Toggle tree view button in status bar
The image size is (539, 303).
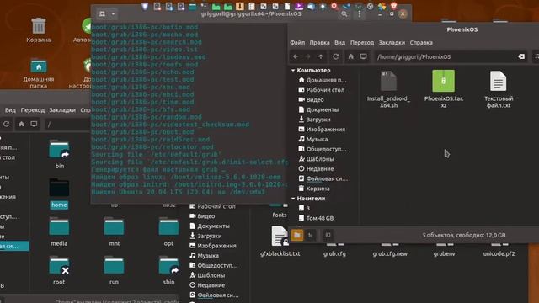tap(311, 235)
